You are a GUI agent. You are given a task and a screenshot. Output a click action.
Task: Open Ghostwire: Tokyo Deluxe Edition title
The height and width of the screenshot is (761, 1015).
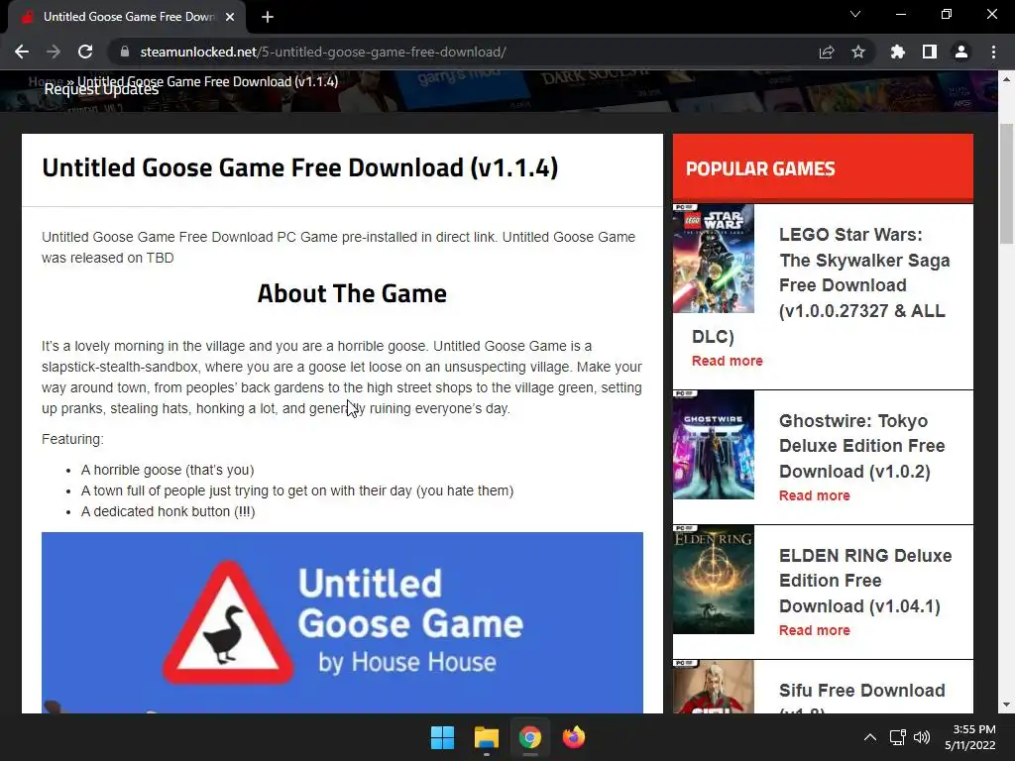point(861,446)
